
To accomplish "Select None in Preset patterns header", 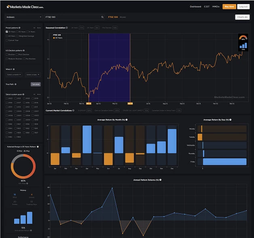I will (39, 28).
